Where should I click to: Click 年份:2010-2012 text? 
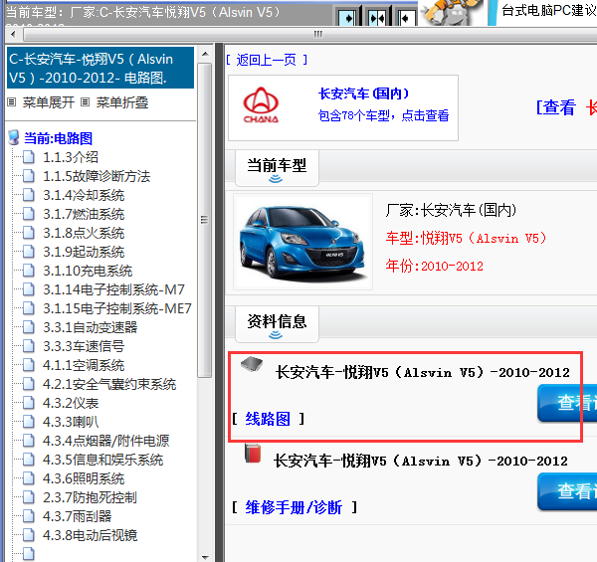435,266
